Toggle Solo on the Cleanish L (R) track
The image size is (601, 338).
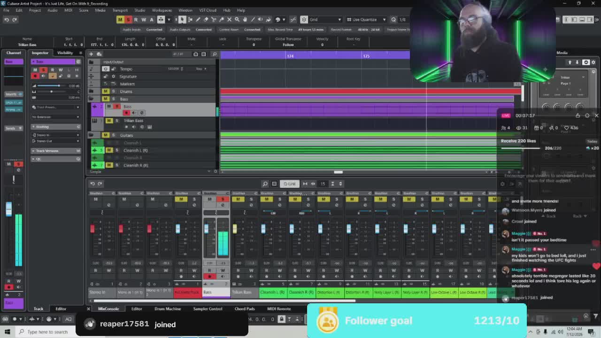(117, 150)
